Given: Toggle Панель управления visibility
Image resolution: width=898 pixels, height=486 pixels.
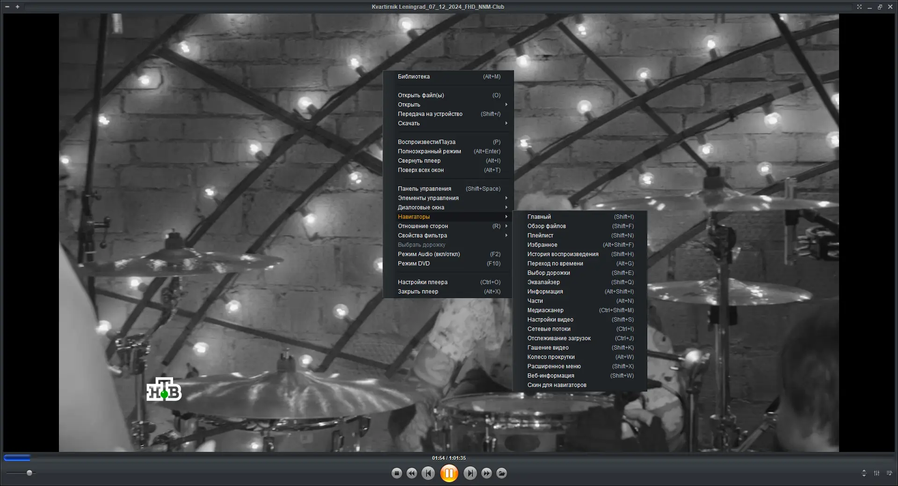Looking at the screenshot, I should coord(449,189).
